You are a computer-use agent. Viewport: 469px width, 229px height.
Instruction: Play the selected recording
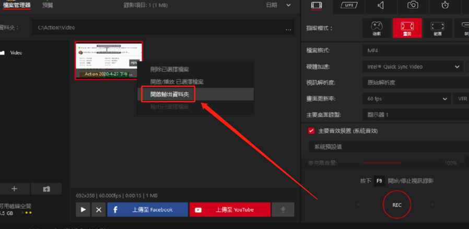pyautogui.click(x=83, y=210)
